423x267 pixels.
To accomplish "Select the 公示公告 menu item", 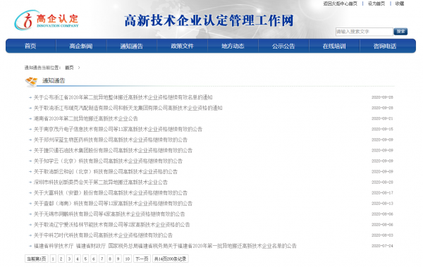I will (283, 46).
